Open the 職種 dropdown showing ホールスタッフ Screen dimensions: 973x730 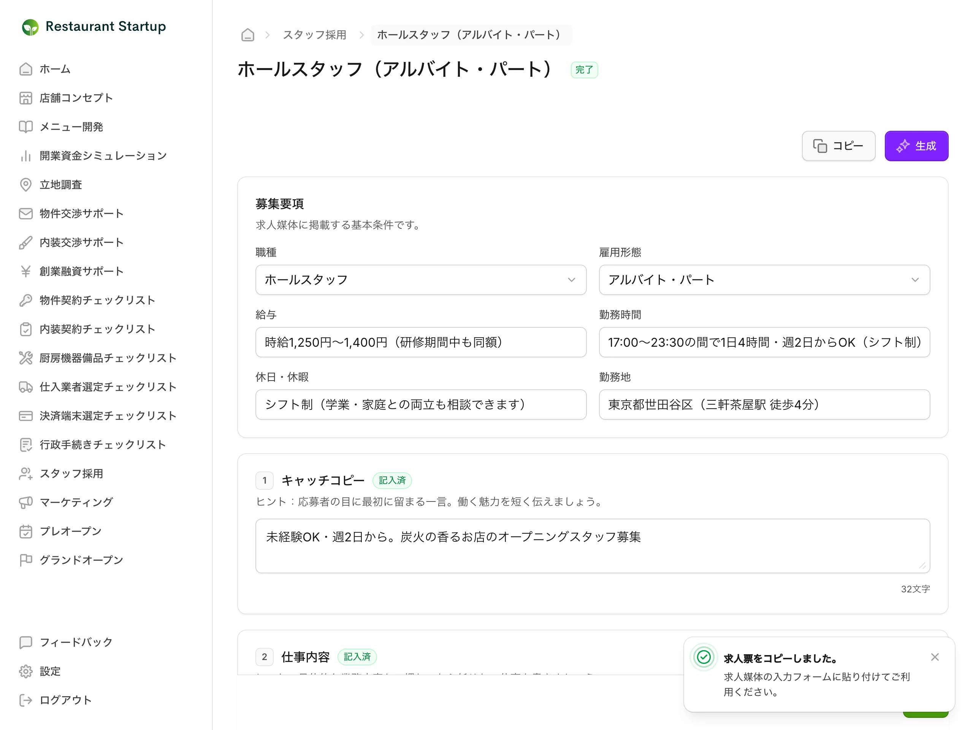[420, 280]
